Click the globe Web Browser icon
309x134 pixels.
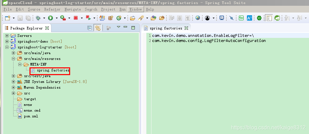[x=198, y=18]
